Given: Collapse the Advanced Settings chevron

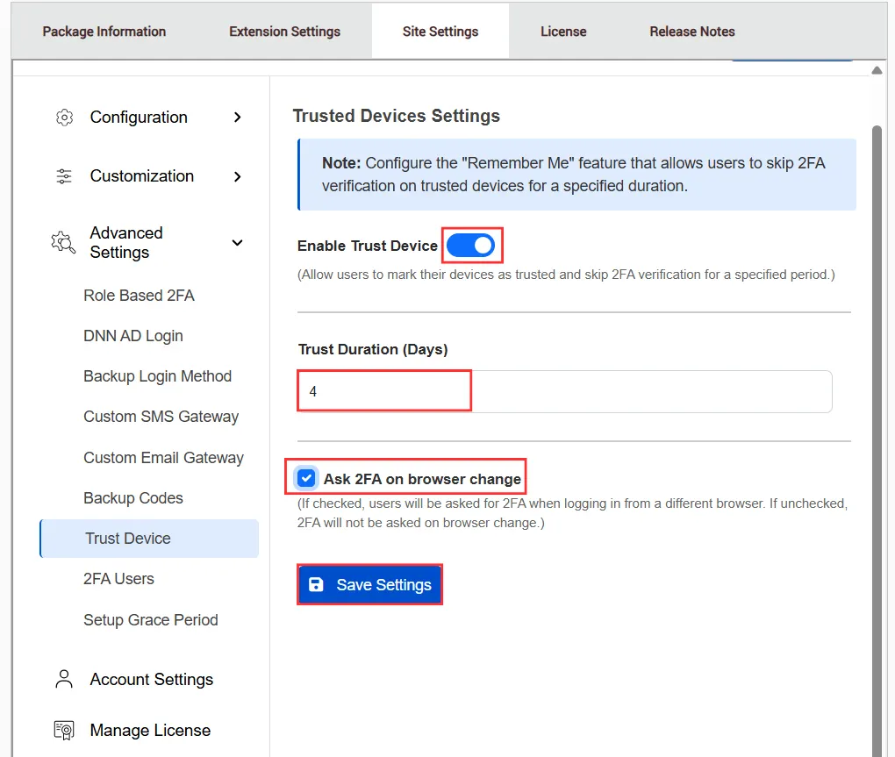Looking at the screenshot, I should coord(238,243).
